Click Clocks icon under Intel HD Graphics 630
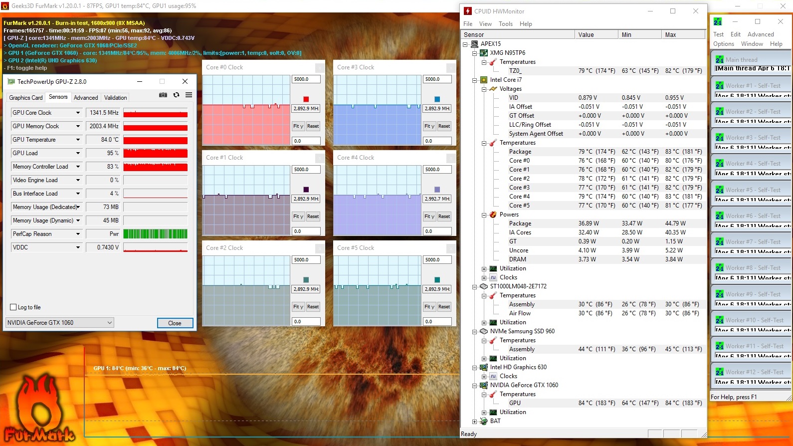793x446 pixels. click(x=493, y=376)
